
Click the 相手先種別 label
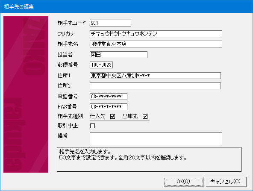[71, 116]
